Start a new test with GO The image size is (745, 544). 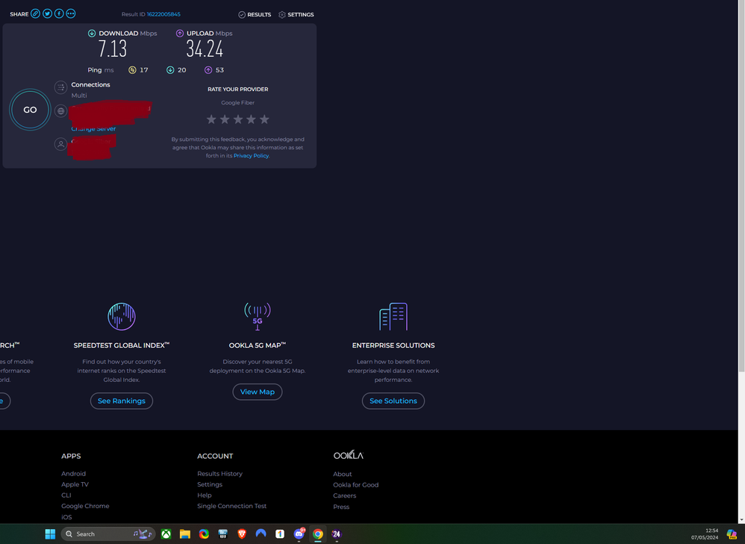[x=30, y=110]
